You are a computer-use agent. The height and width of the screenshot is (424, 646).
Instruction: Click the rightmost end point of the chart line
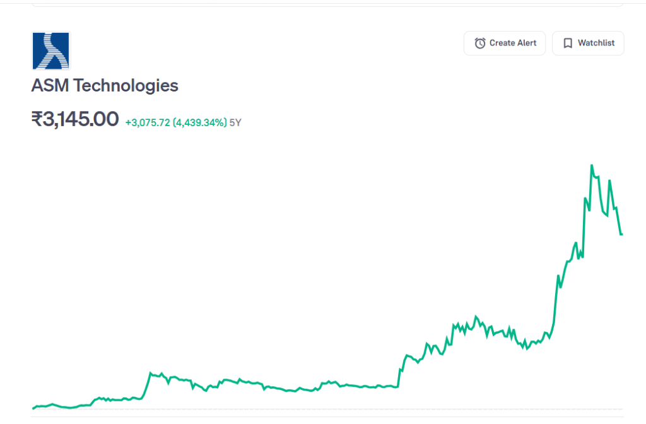pyautogui.click(x=622, y=235)
